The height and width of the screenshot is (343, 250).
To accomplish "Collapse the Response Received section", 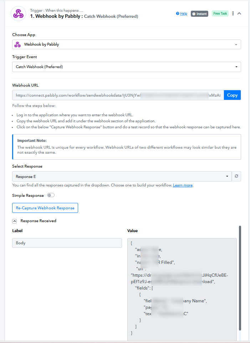I will click(x=14, y=221).
